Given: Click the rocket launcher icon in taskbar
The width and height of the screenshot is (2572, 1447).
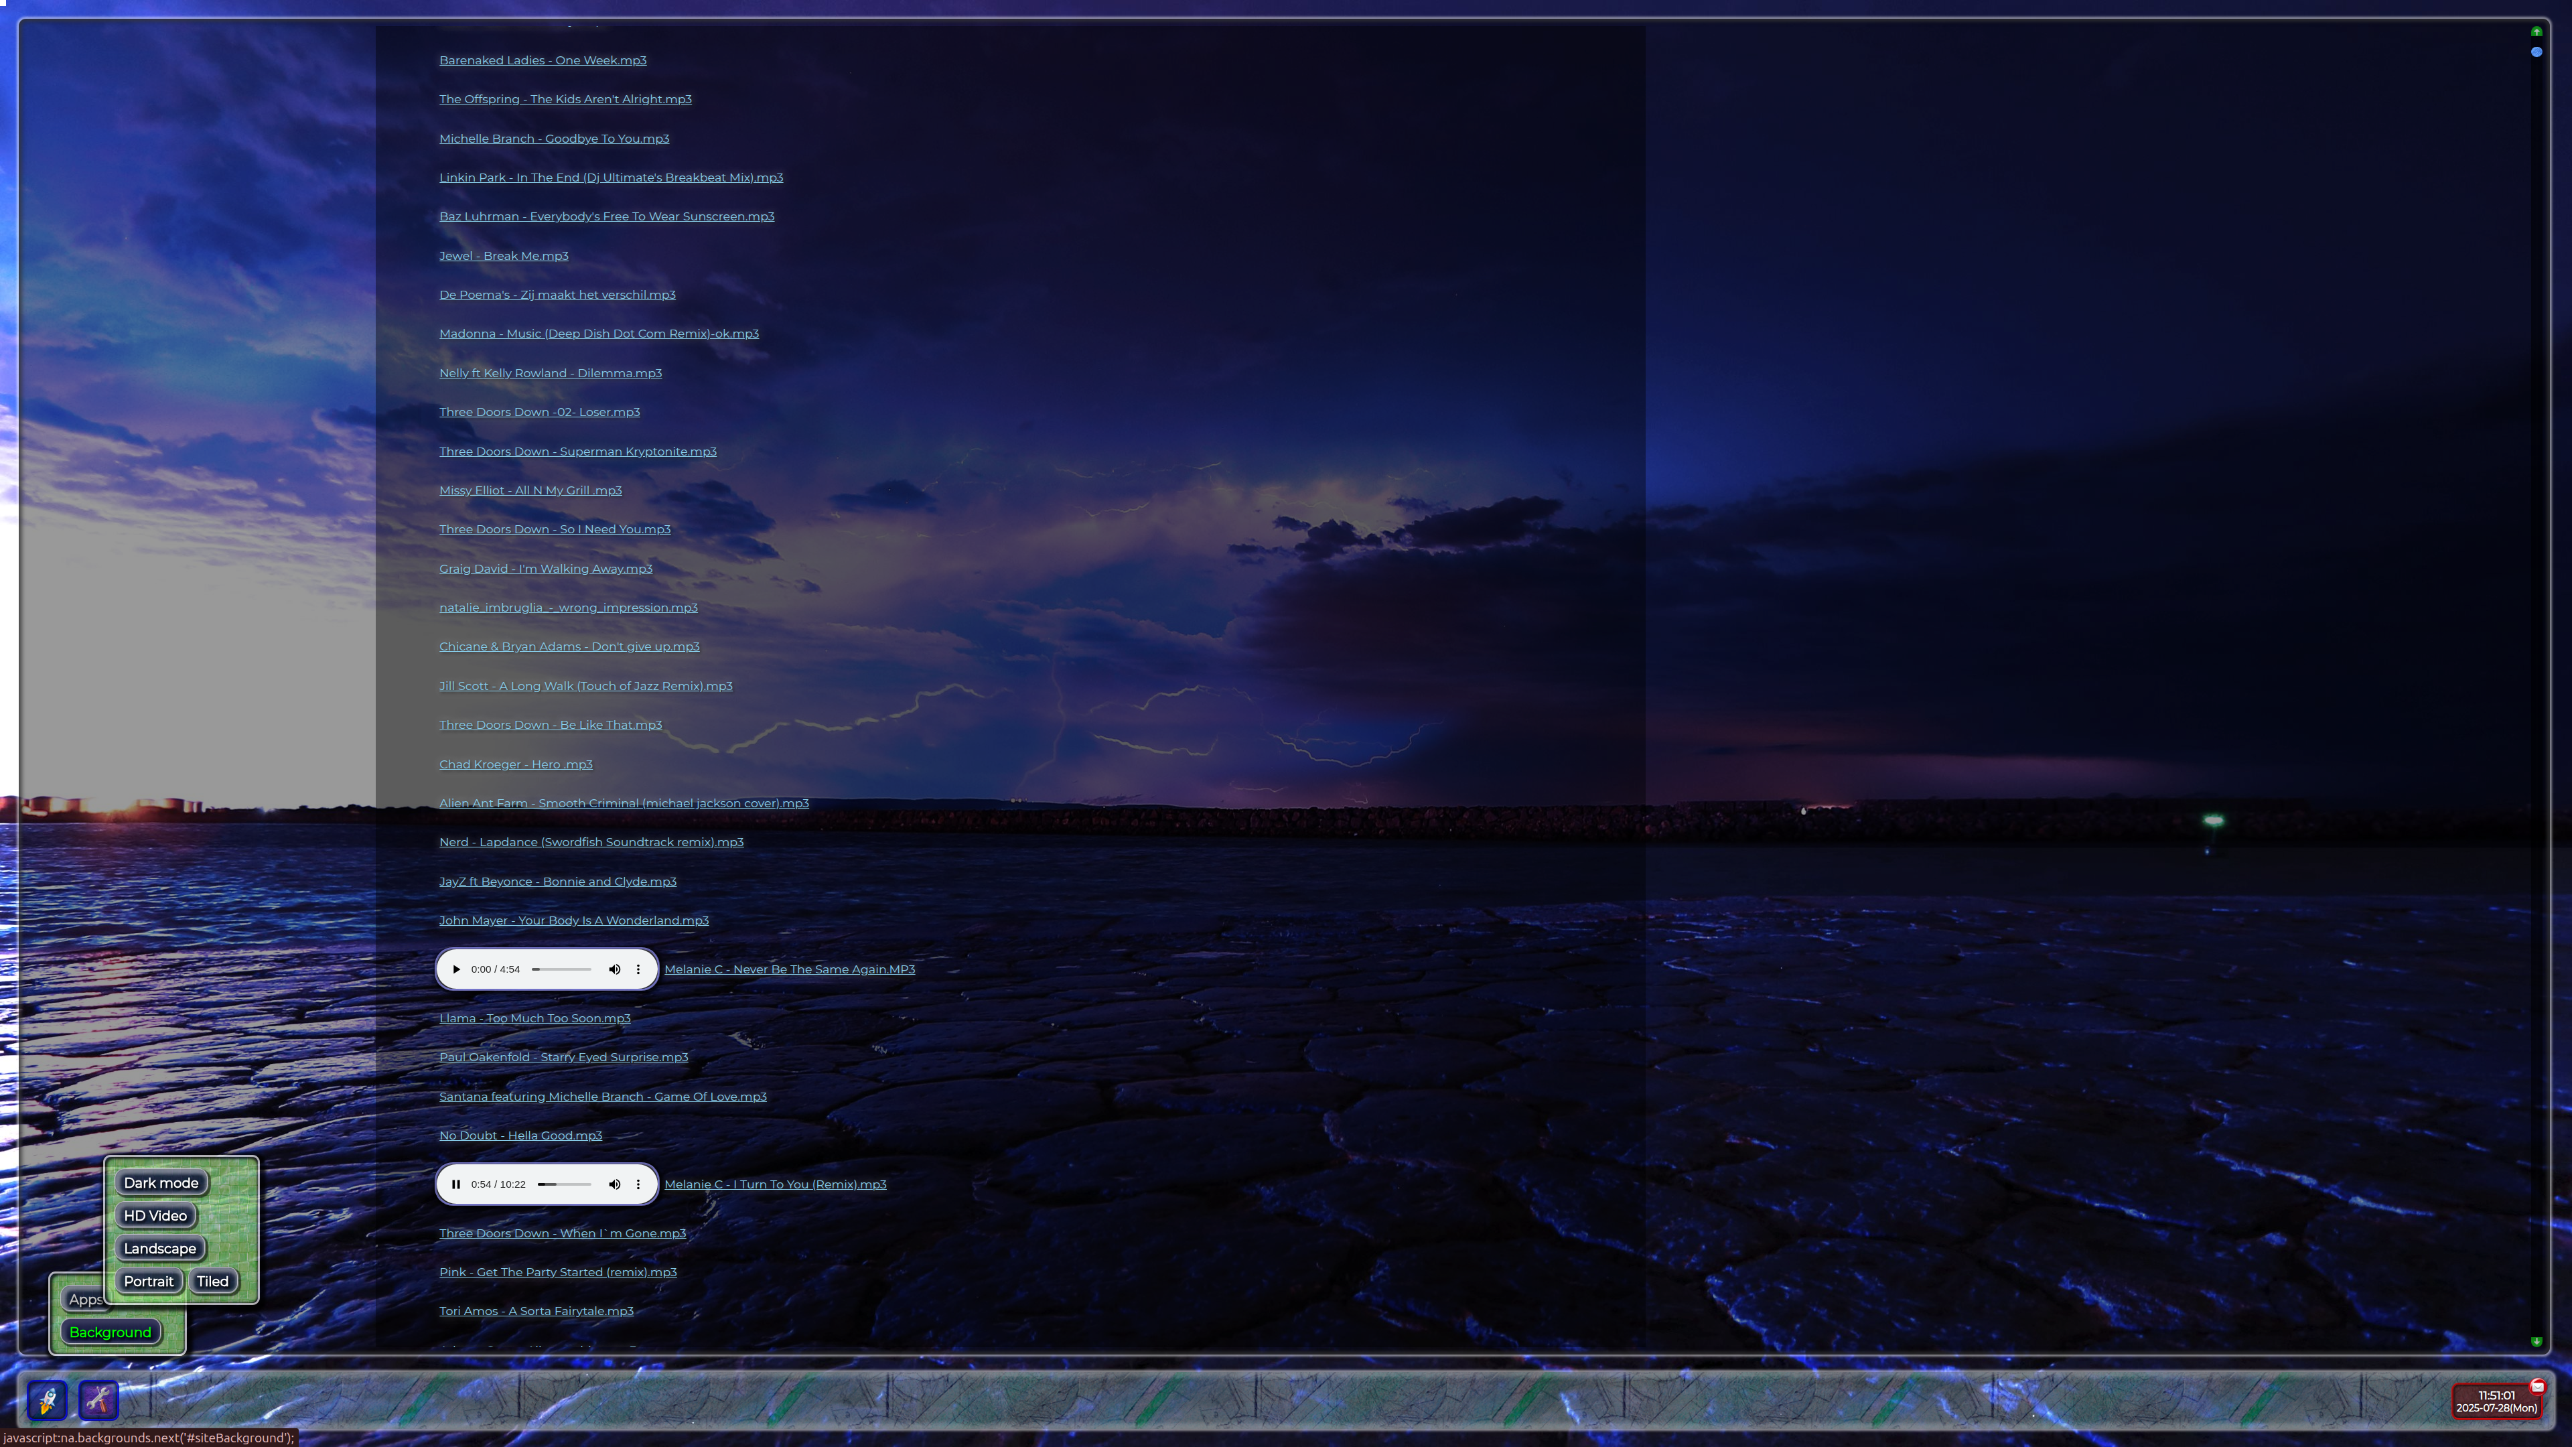Looking at the screenshot, I should tap(47, 1400).
